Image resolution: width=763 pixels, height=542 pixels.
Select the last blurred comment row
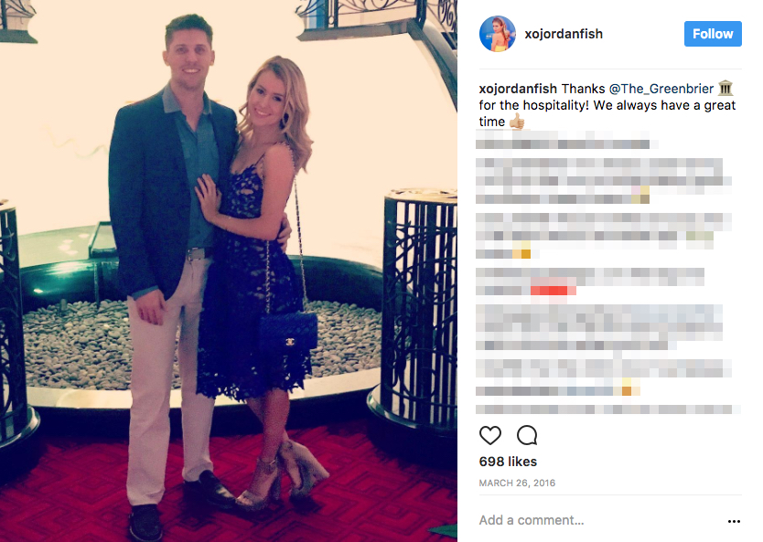[608, 409]
